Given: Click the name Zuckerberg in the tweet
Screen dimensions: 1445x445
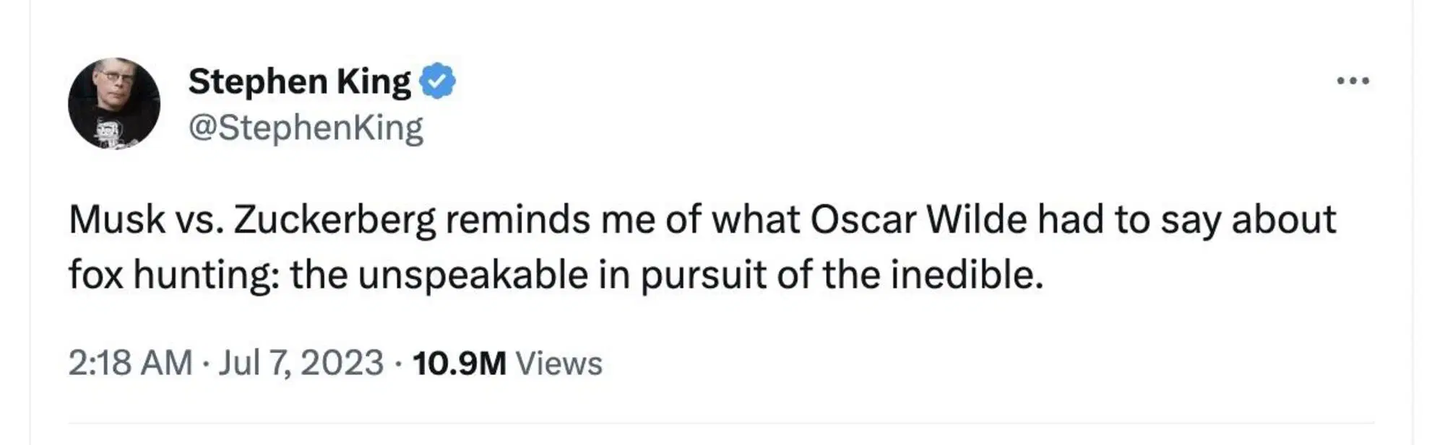Looking at the screenshot, I should [x=335, y=221].
